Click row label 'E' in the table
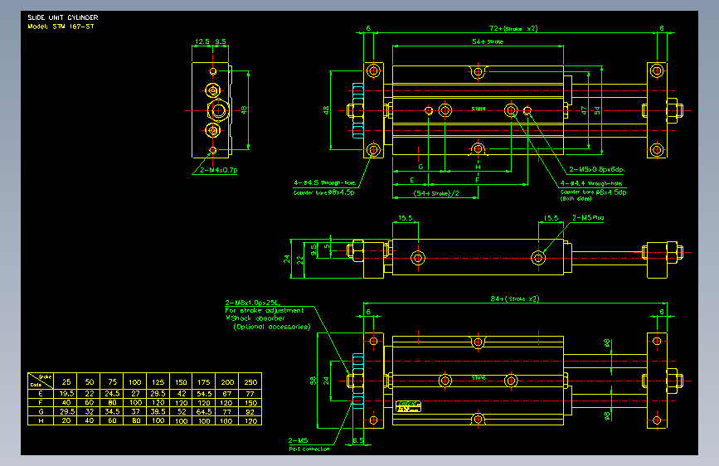Screen dimensions: 719x466 click(x=41, y=394)
